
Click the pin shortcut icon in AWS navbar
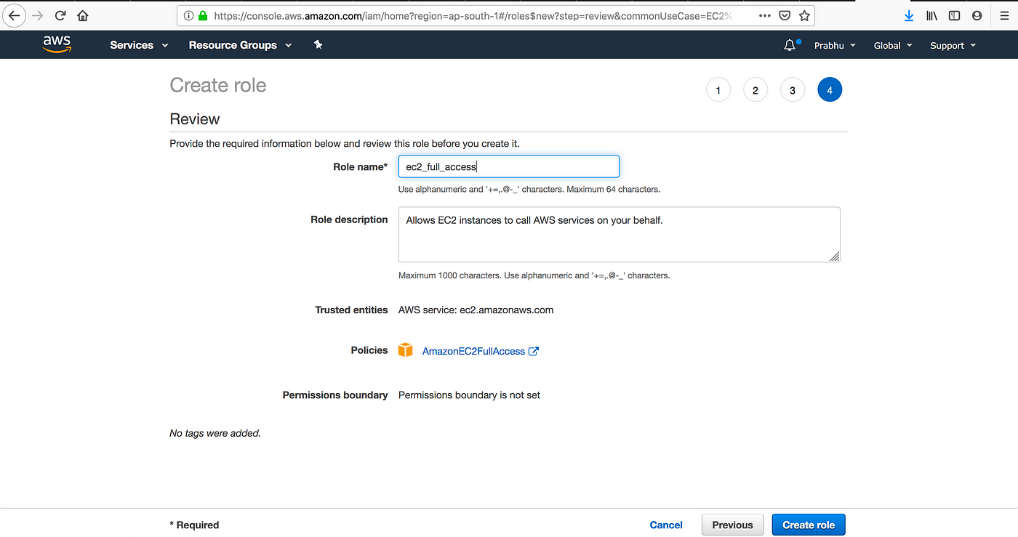[x=318, y=45]
